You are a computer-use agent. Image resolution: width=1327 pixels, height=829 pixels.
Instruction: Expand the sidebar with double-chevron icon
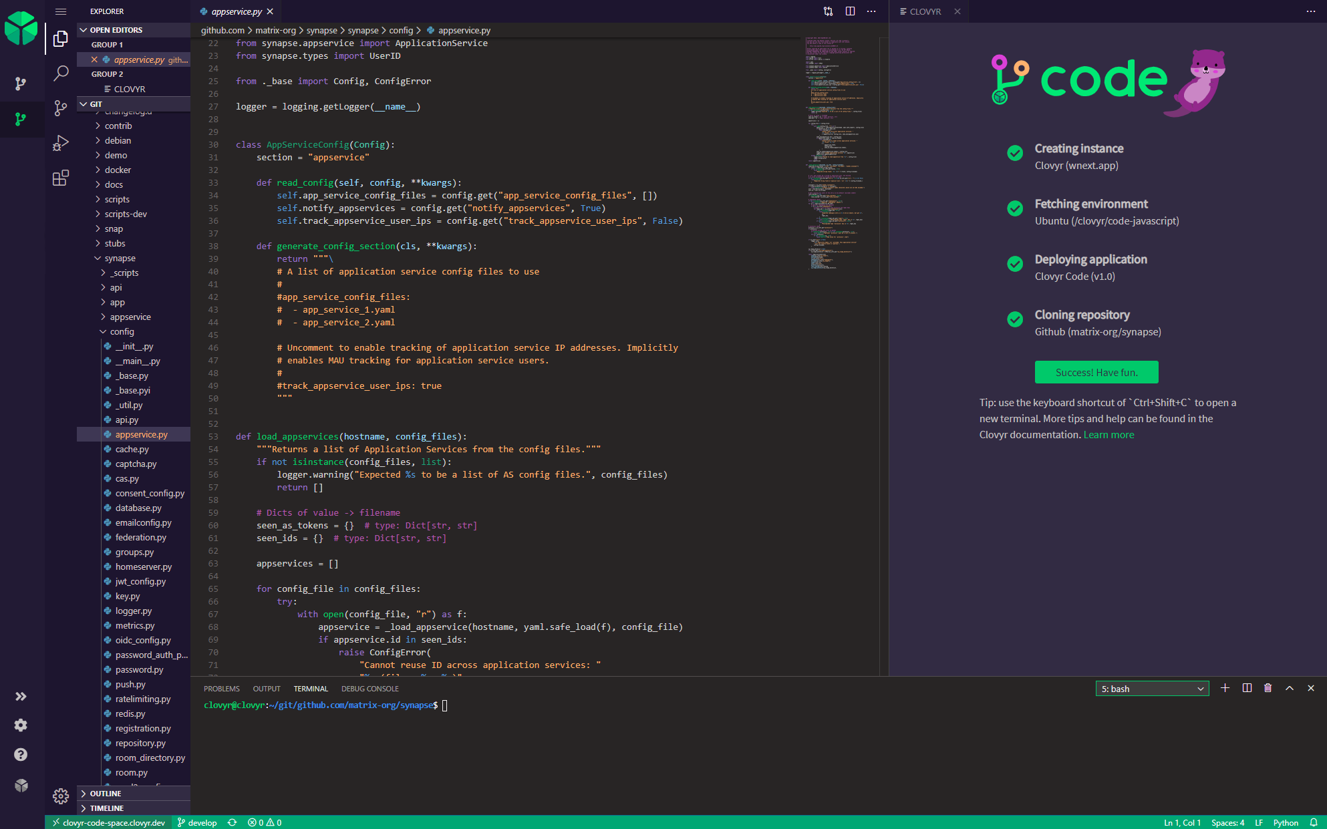pyautogui.click(x=21, y=697)
